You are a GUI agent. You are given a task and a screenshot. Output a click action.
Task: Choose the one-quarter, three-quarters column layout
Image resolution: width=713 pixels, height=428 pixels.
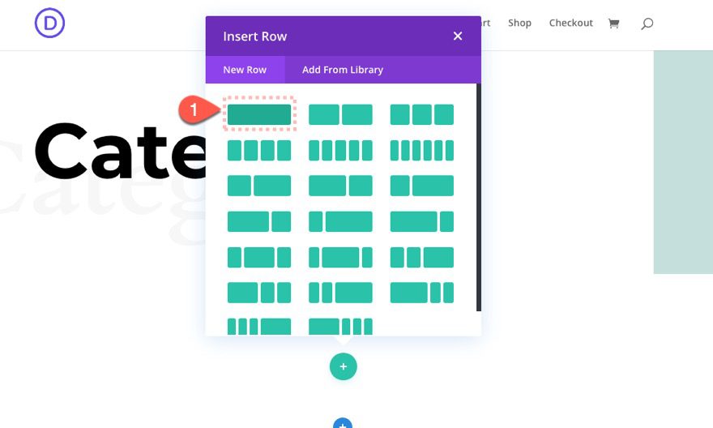tap(340, 221)
